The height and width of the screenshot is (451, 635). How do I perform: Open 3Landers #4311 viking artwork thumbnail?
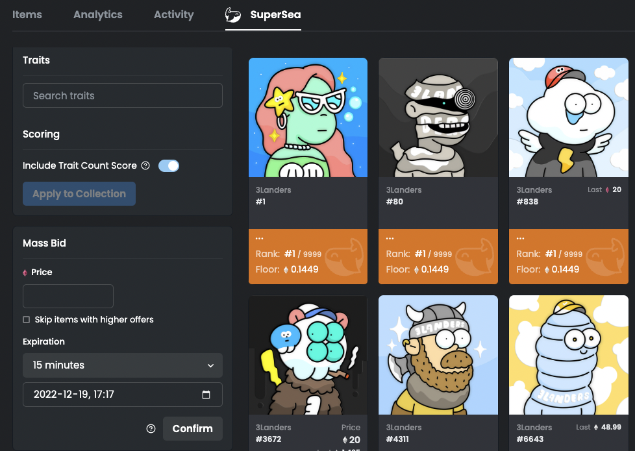click(x=438, y=355)
